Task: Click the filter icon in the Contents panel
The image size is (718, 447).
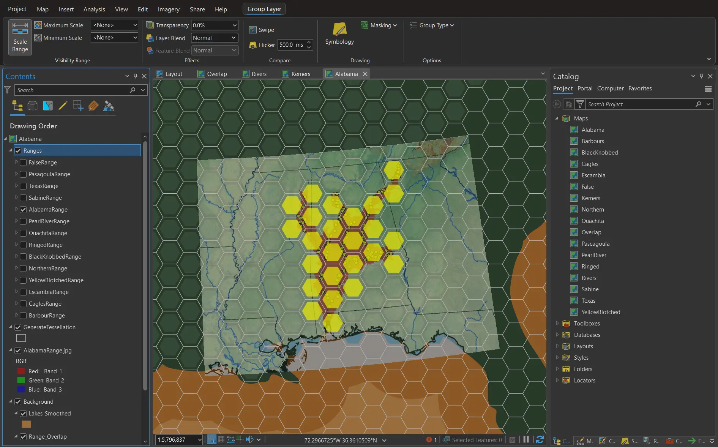Action: click(7, 90)
